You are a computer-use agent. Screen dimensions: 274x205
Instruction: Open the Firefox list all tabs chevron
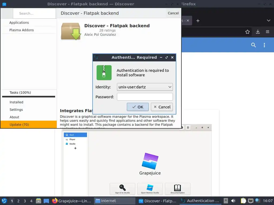click(x=269, y=21)
